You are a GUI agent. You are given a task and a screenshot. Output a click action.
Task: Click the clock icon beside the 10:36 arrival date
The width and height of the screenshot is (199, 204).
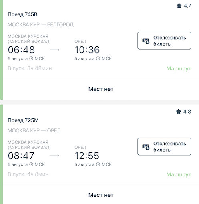click(98, 58)
